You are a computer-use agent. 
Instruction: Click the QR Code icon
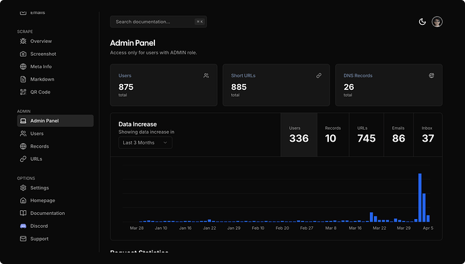(23, 92)
